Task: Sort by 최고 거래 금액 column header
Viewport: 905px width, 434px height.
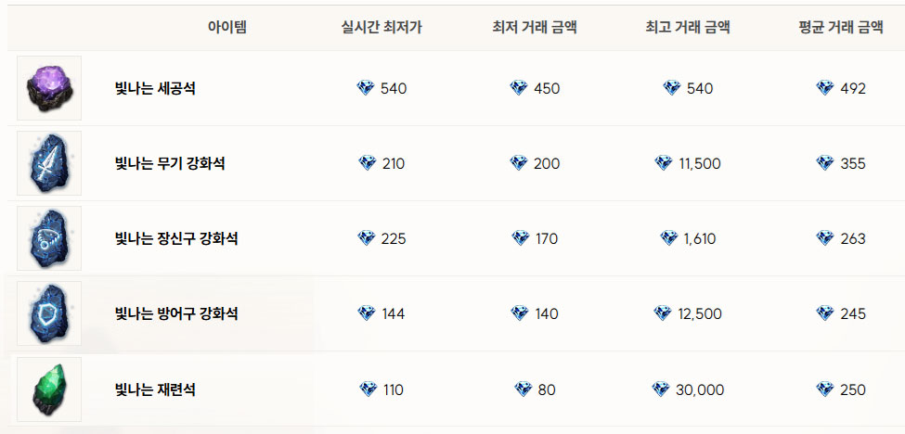Action: pos(688,28)
